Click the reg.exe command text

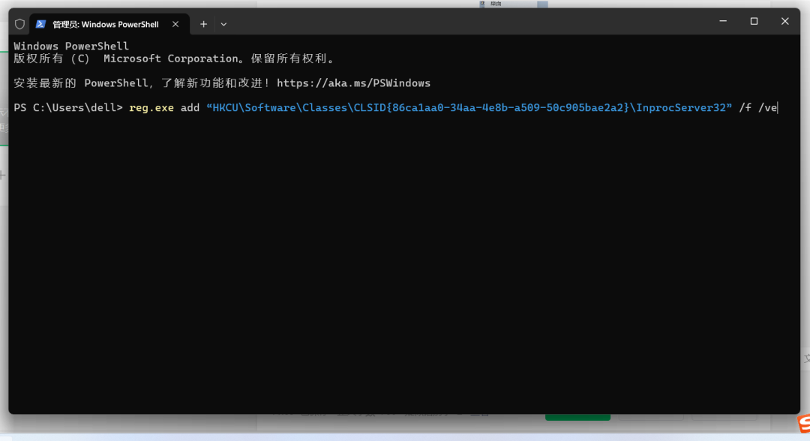coord(151,108)
